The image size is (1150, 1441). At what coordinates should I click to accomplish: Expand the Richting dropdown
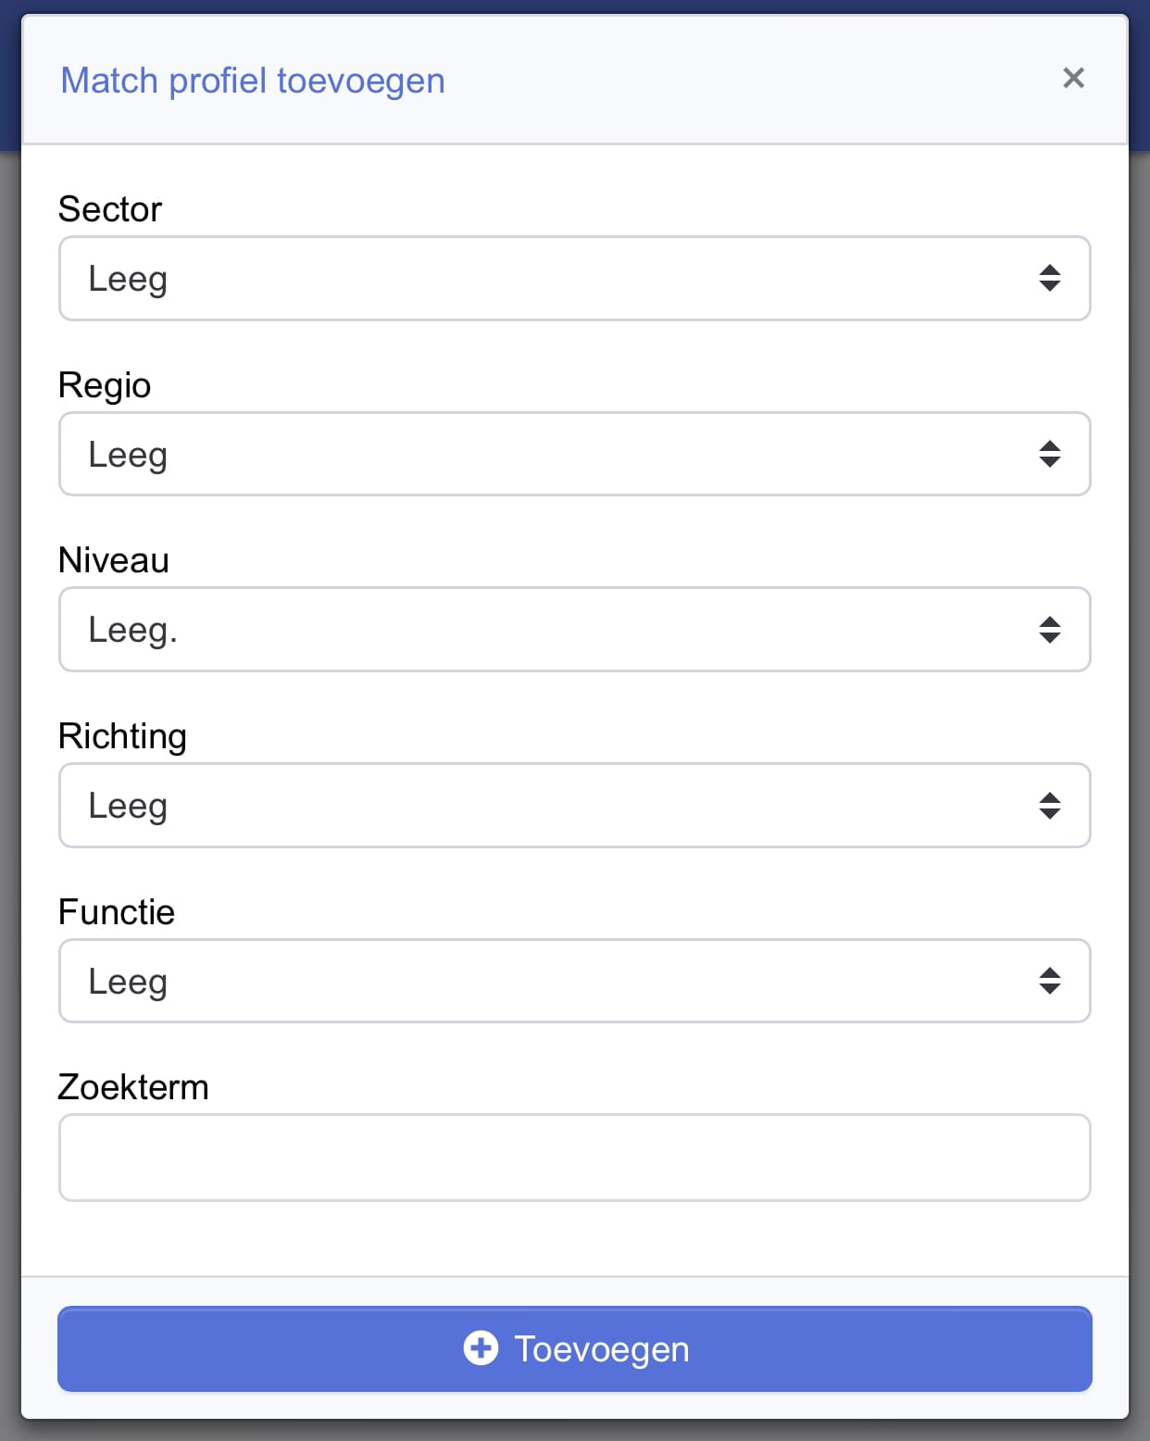[574, 805]
